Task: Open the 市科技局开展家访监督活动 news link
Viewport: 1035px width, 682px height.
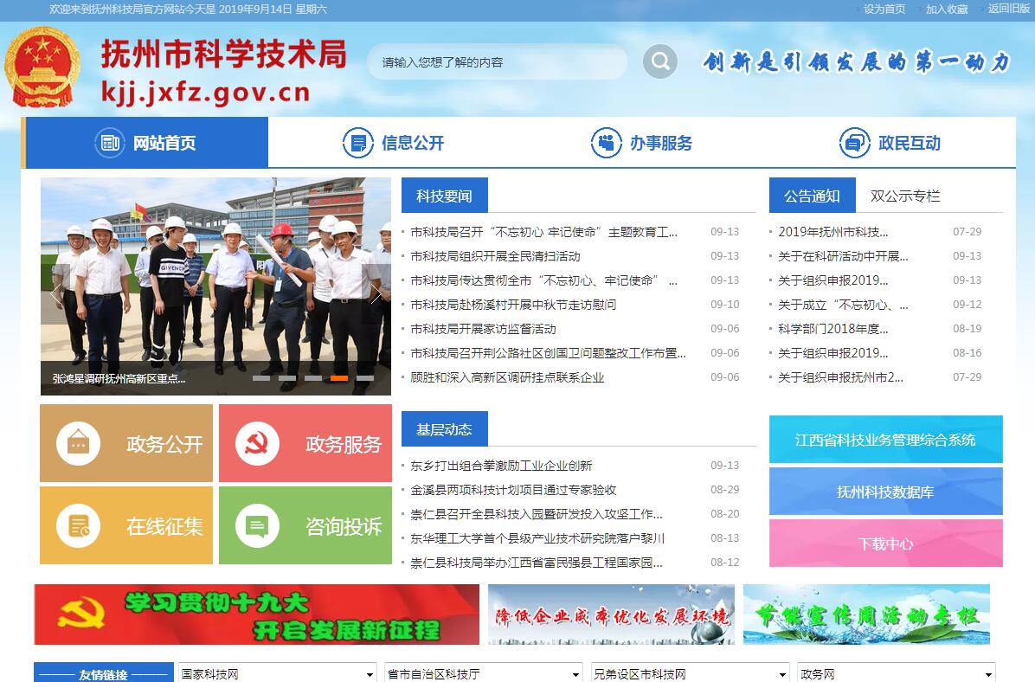Action: (x=483, y=329)
